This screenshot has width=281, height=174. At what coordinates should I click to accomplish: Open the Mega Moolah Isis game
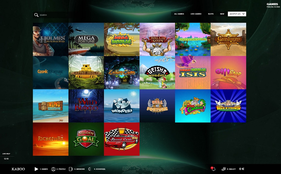(x=193, y=73)
